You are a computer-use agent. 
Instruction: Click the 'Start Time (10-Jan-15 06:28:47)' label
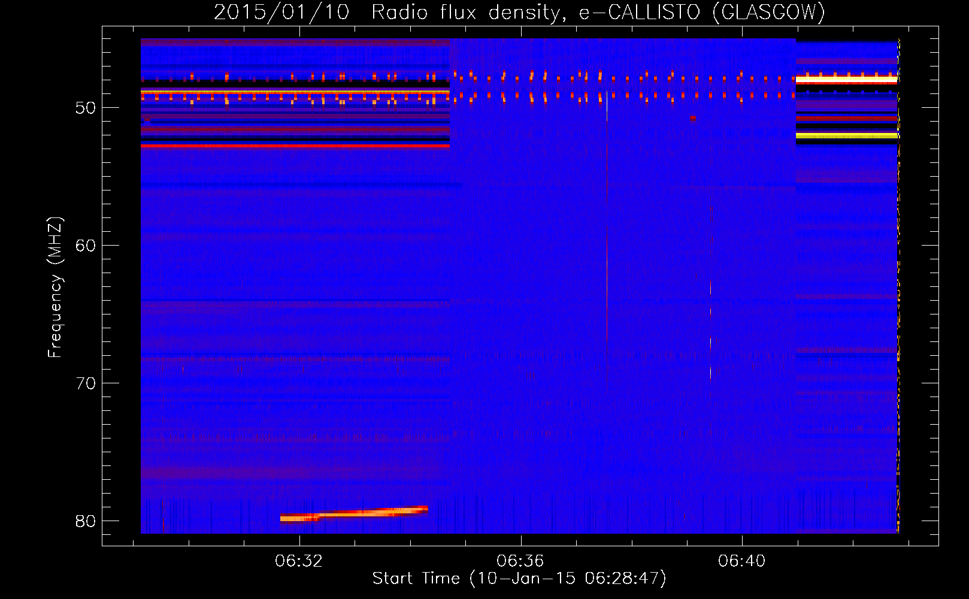519,579
